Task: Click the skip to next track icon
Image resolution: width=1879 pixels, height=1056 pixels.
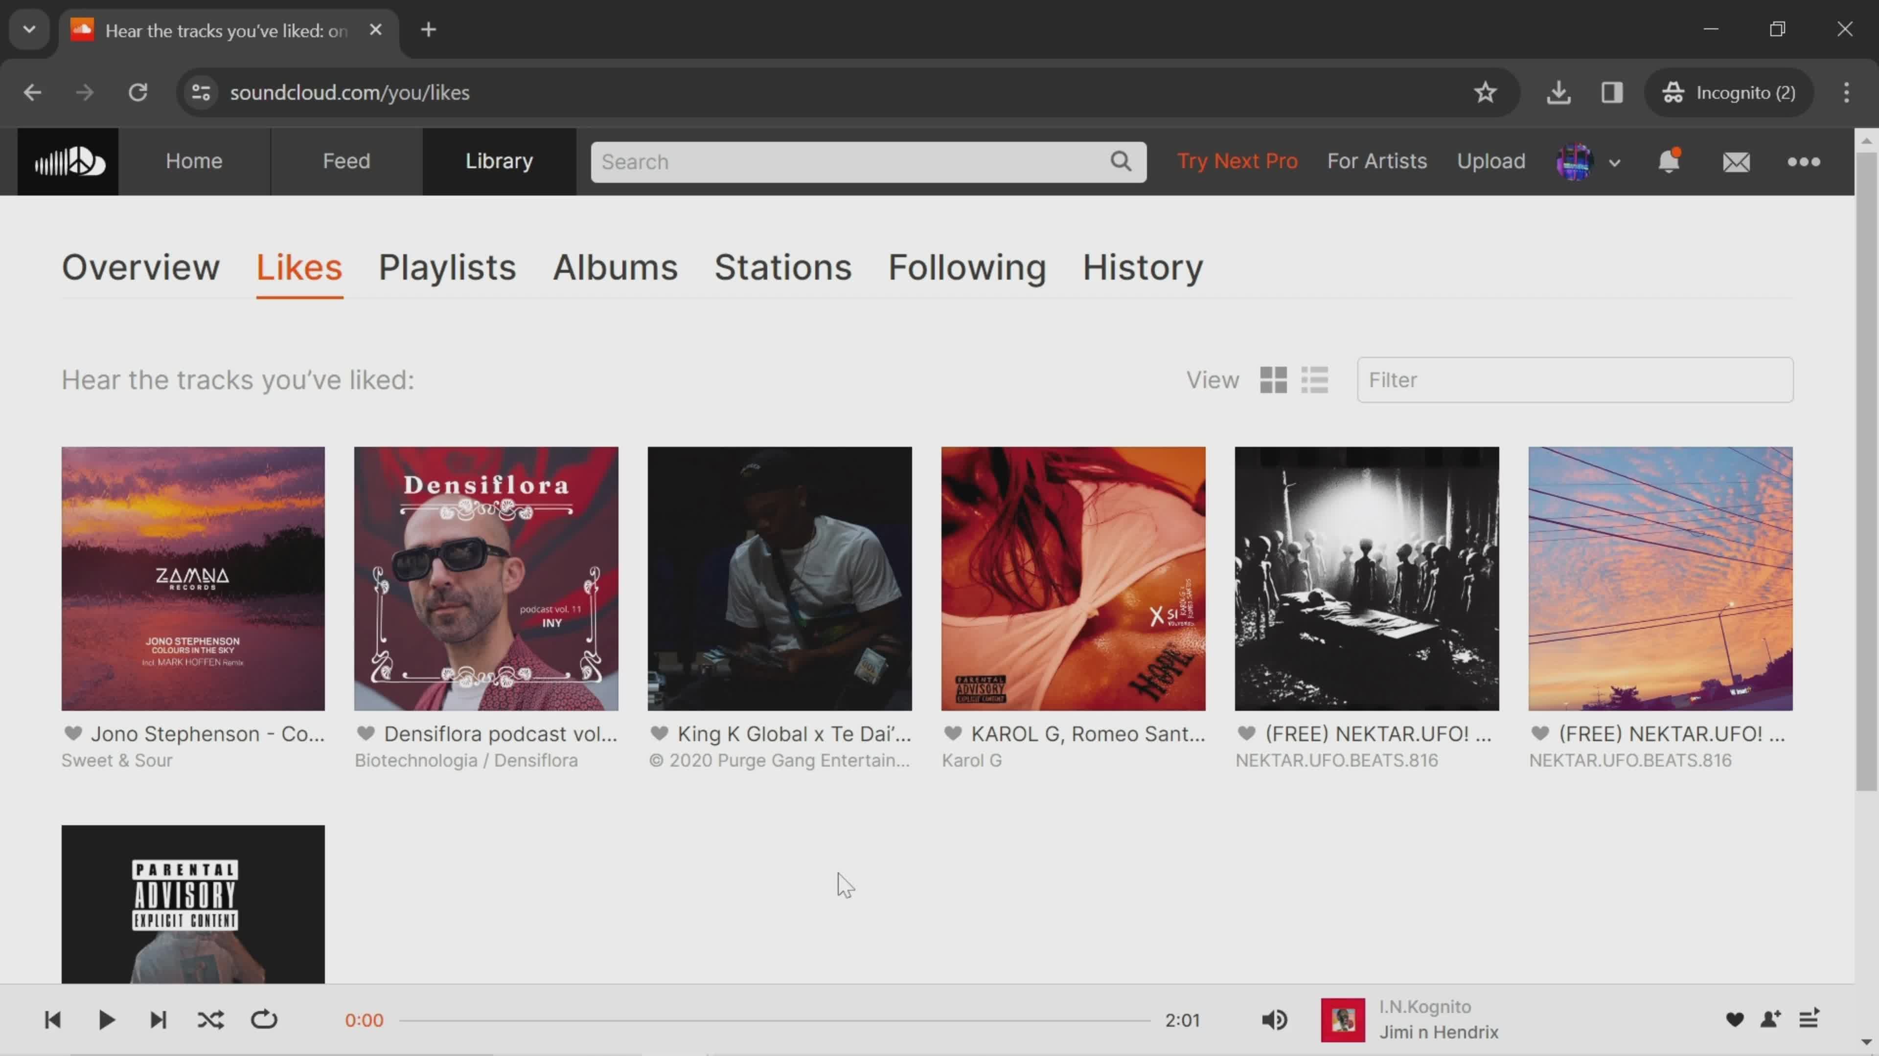Action: tap(158, 1020)
